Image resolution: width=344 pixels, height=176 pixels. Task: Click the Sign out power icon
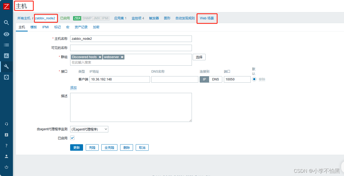coord(6,167)
